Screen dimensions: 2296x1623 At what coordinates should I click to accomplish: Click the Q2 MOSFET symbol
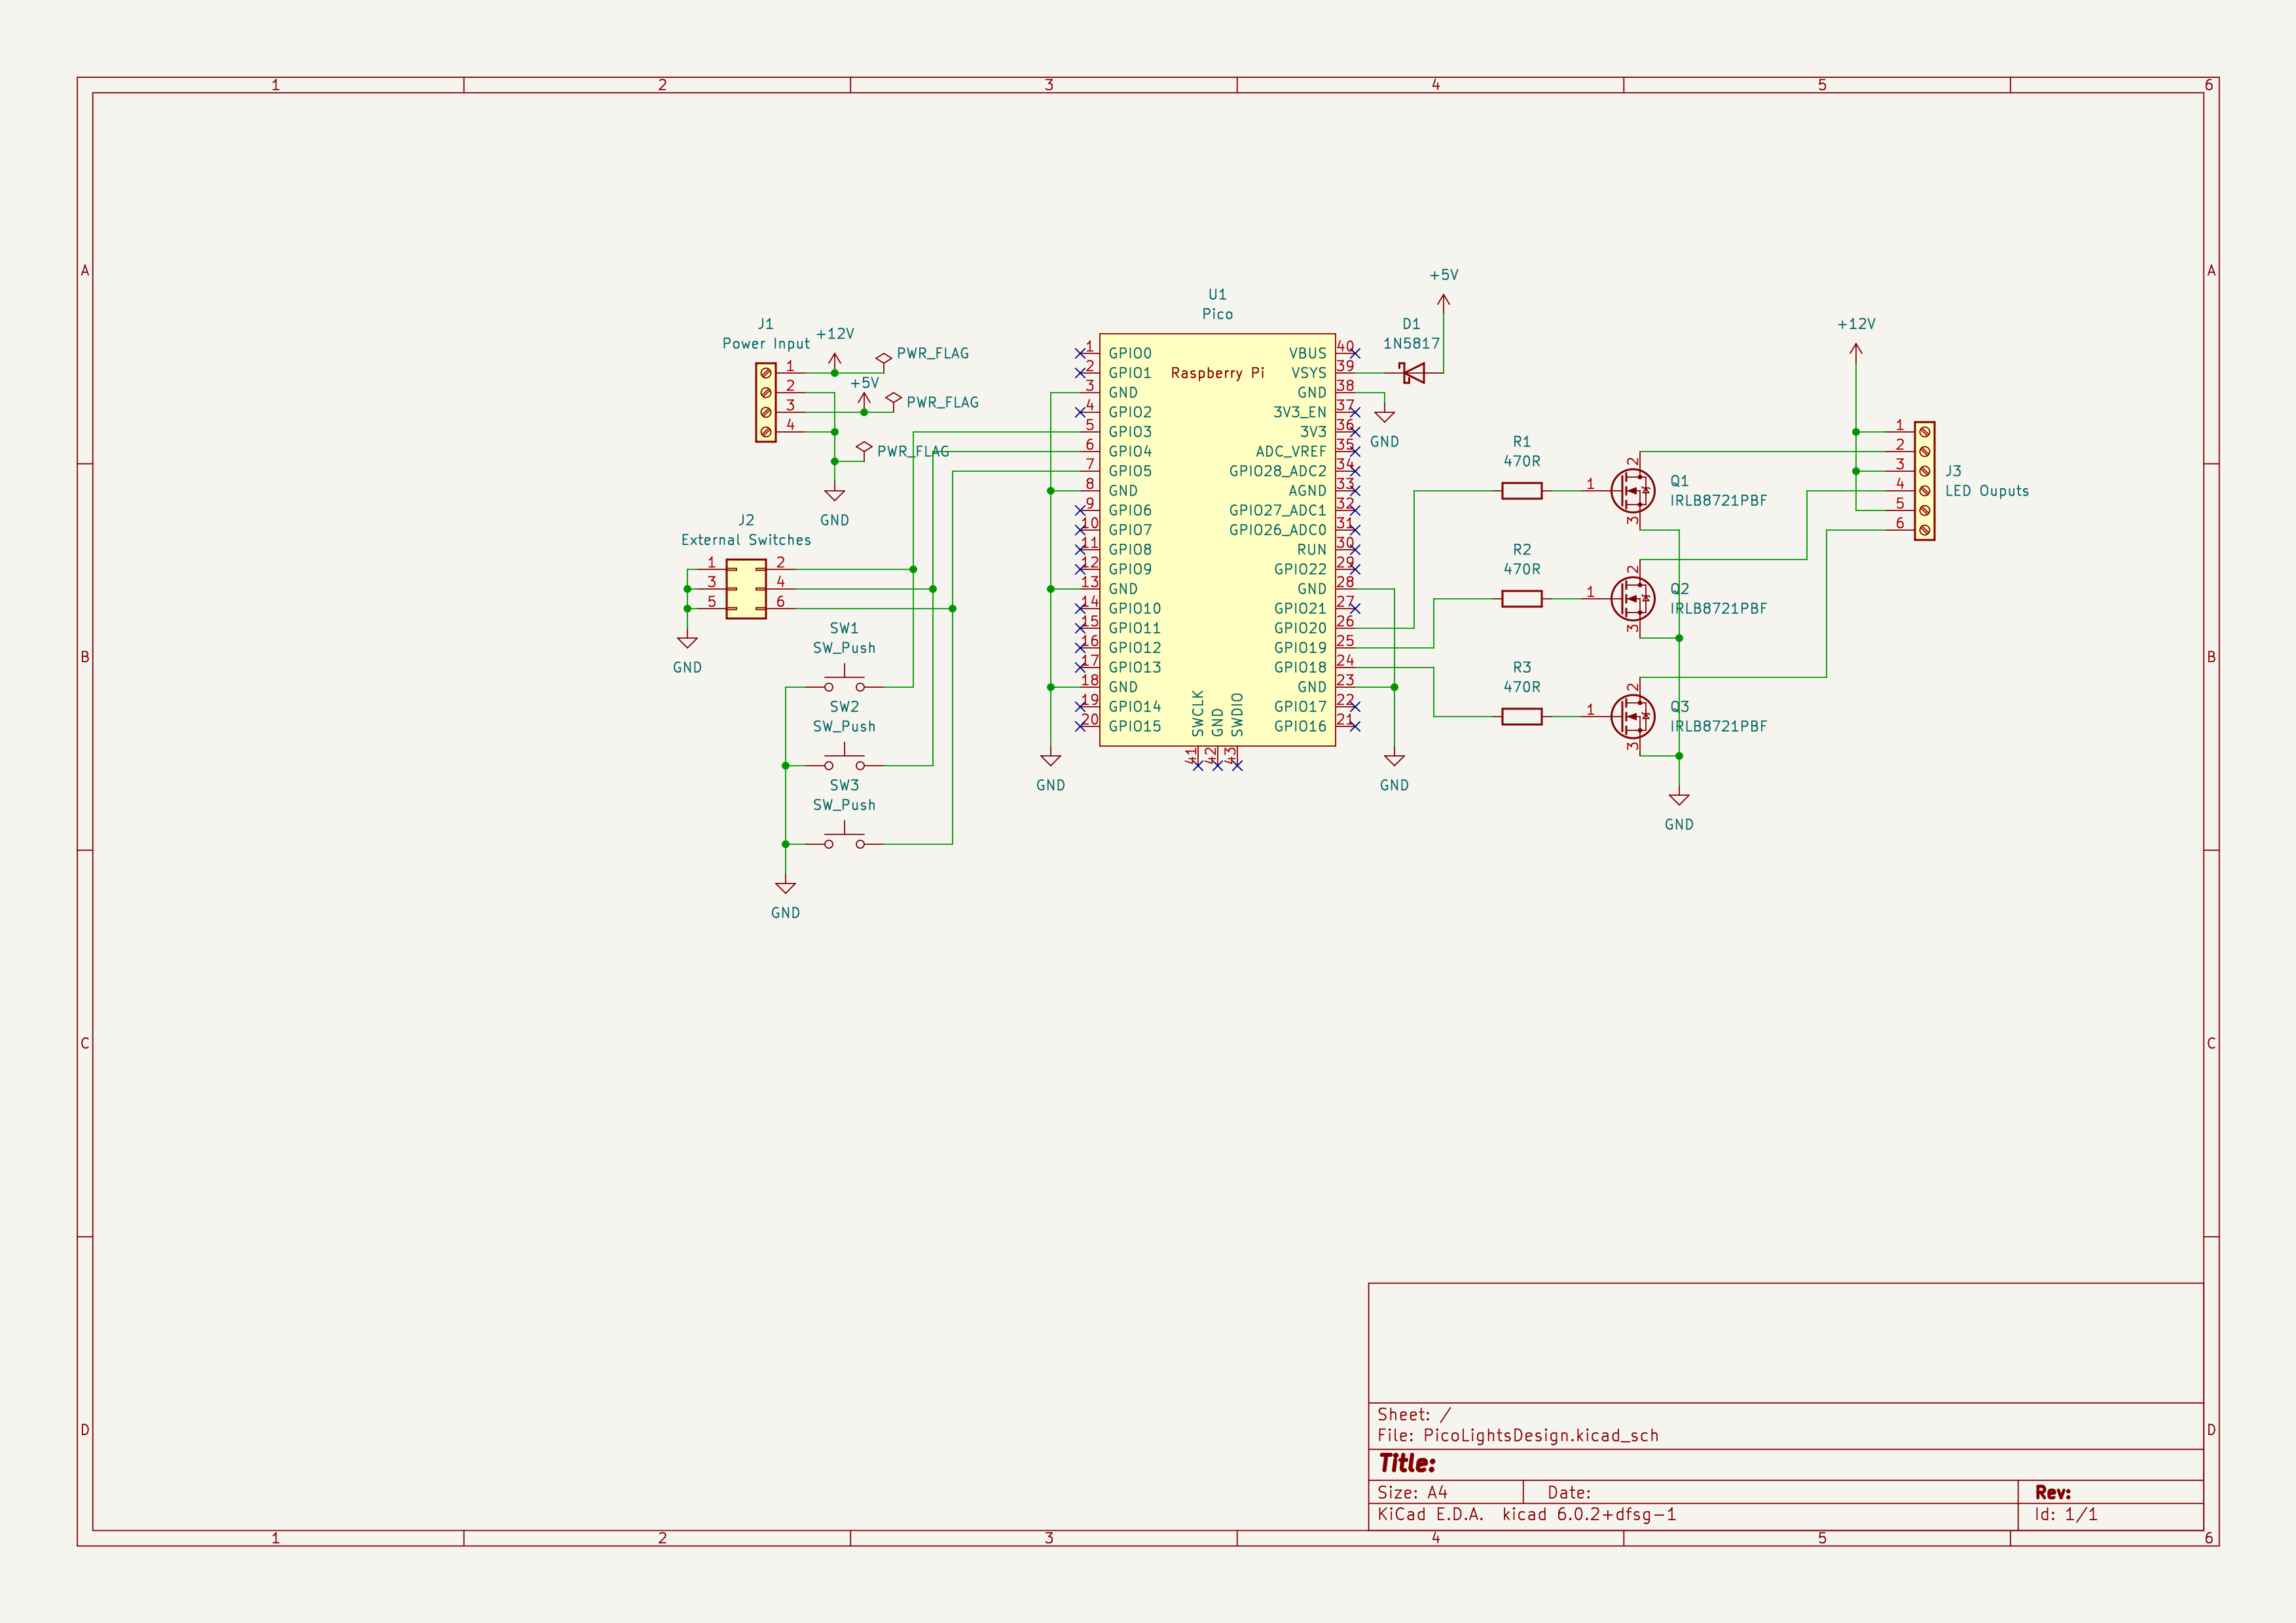[x=1632, y=599]
